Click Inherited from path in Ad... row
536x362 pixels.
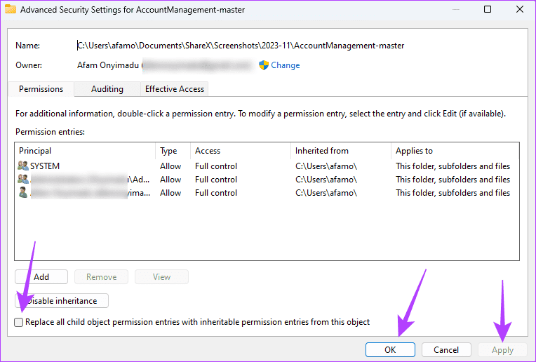pos(326,180)
